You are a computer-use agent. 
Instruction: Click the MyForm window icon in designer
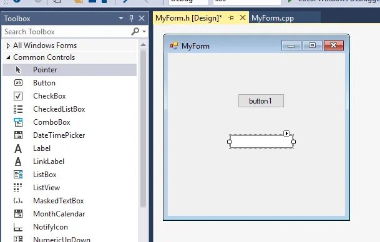[173, 46]
